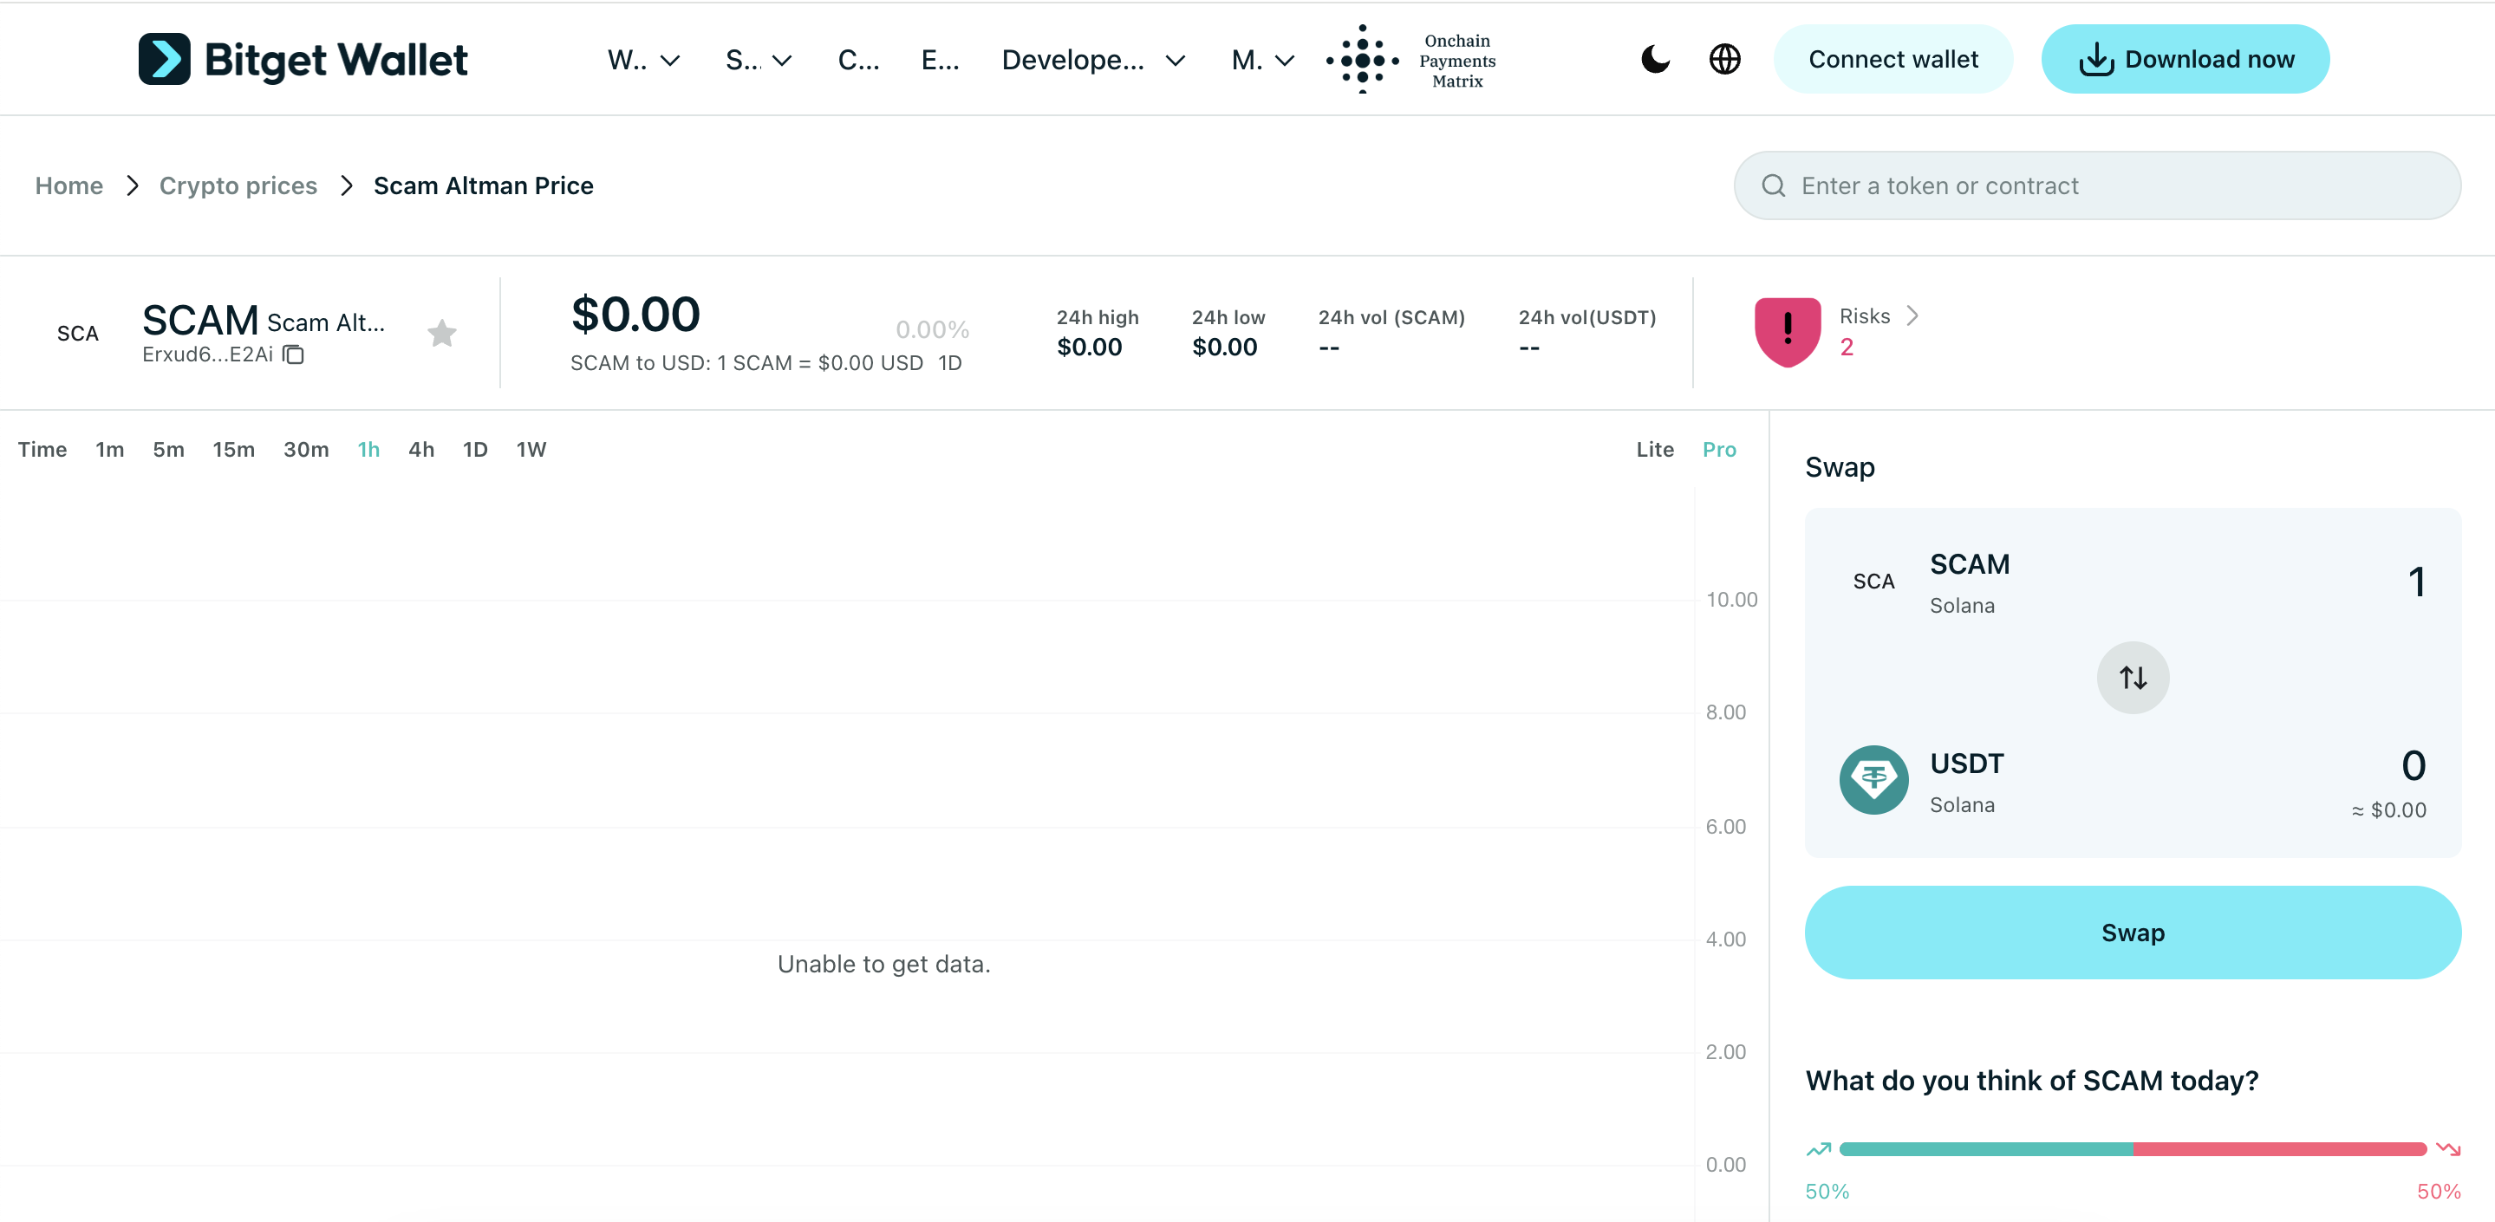
Task: Open the C... navigation item
Action: click(858, 60)
